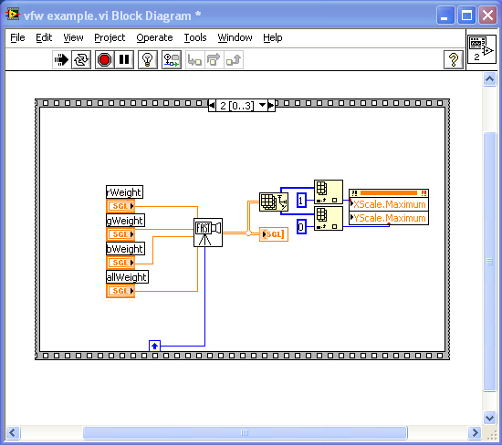
Task: Toggle Retain Wire Values button
Action: point(172,60)
